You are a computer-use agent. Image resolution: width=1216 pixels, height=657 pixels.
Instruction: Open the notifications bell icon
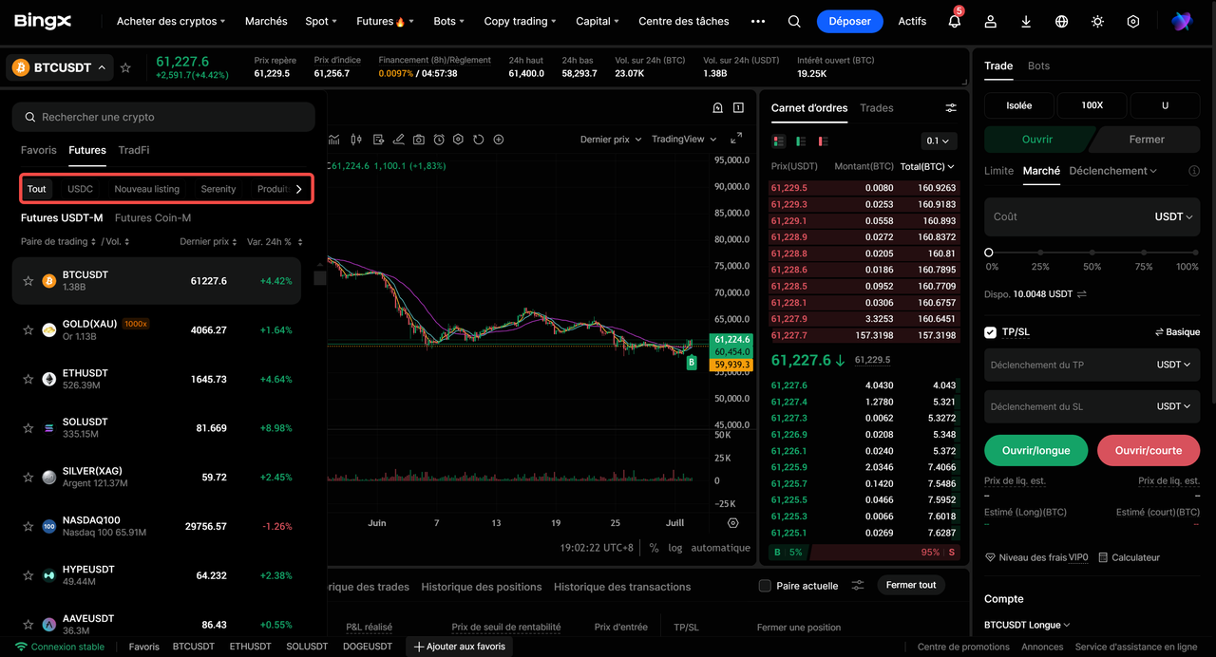pos(954,21)
